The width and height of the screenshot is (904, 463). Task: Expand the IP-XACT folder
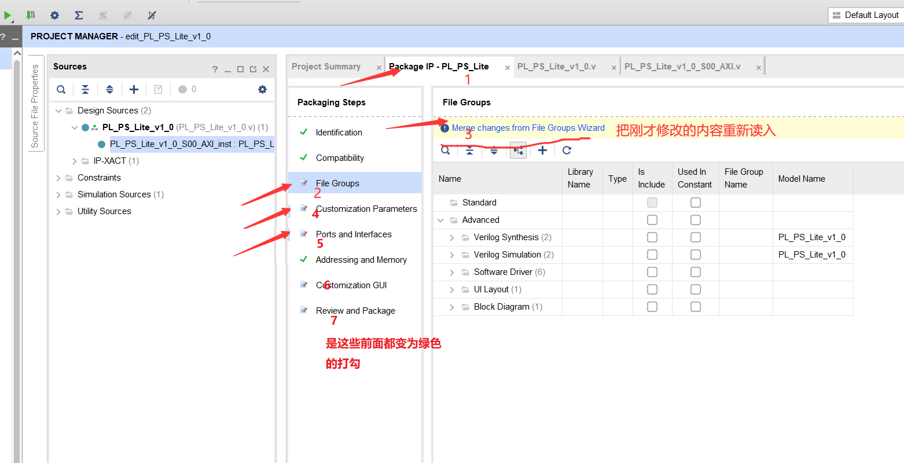point(75,161)
